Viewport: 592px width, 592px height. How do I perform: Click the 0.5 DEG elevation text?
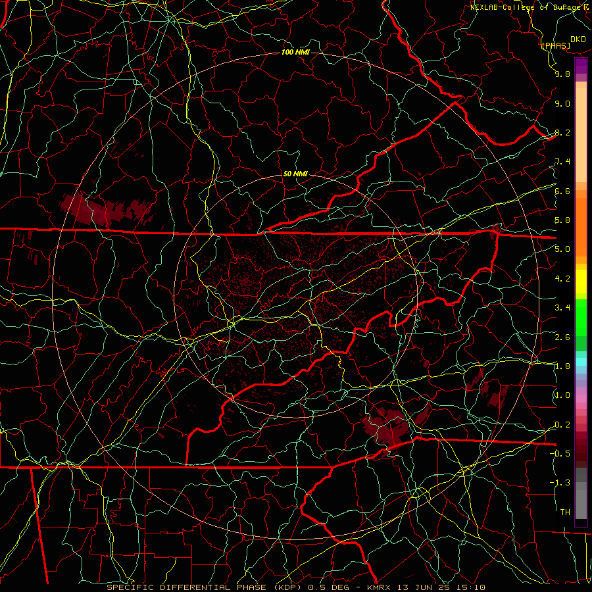[x=328, y=587]
